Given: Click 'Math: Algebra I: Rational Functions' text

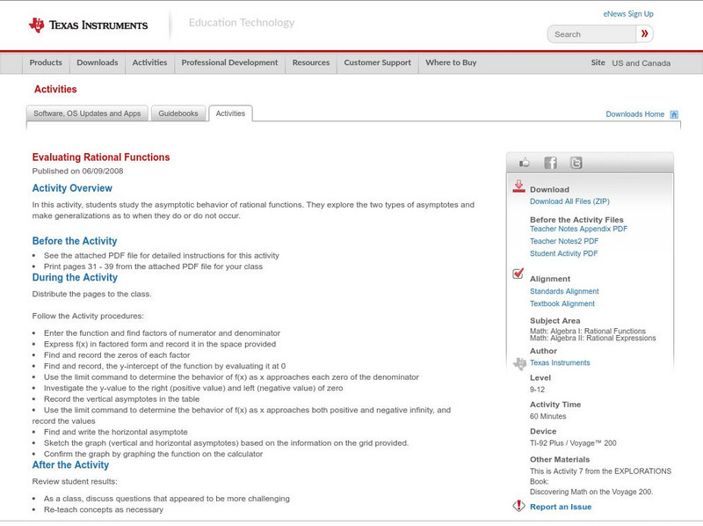Looking at the screenshot, I should pos(588,331).
